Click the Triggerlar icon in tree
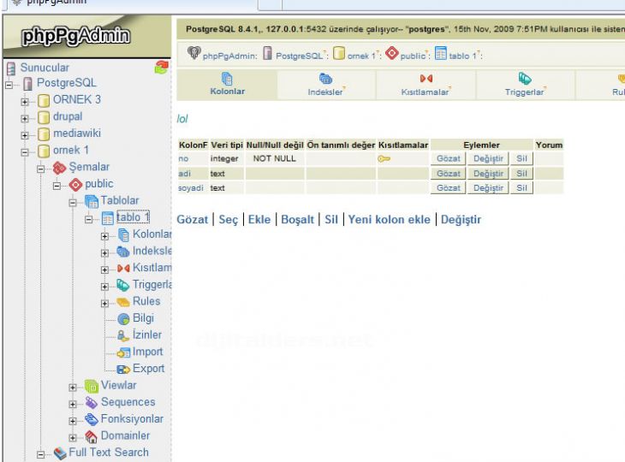 click(123, 285)
